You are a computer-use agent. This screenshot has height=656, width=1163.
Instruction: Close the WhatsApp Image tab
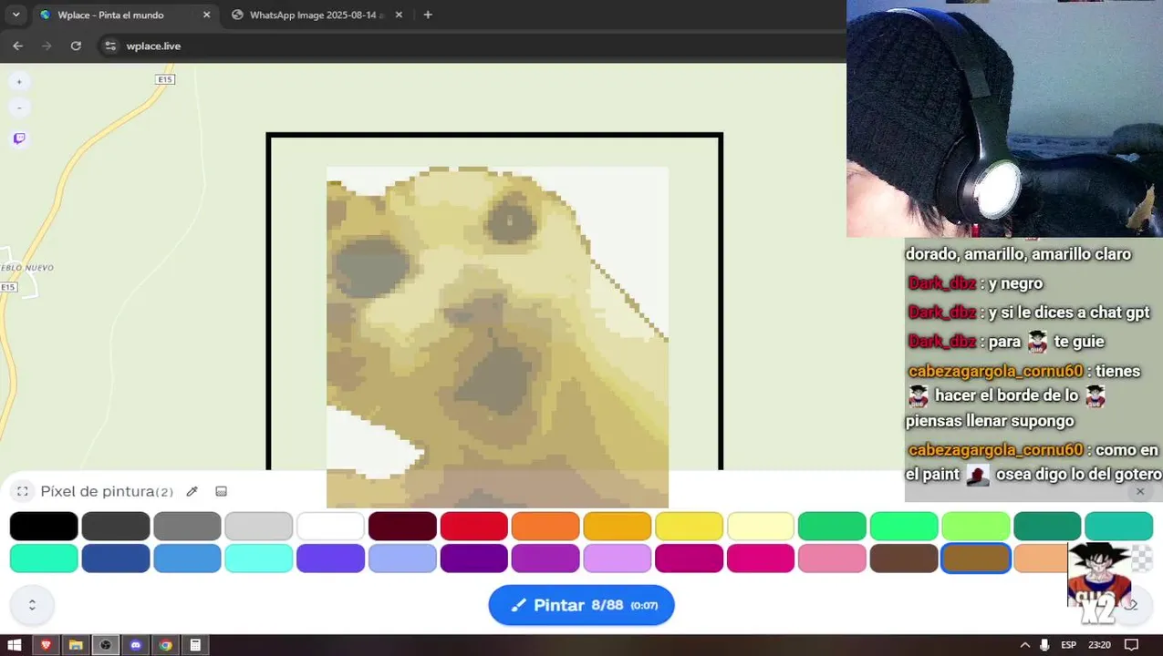click(399, 15)
